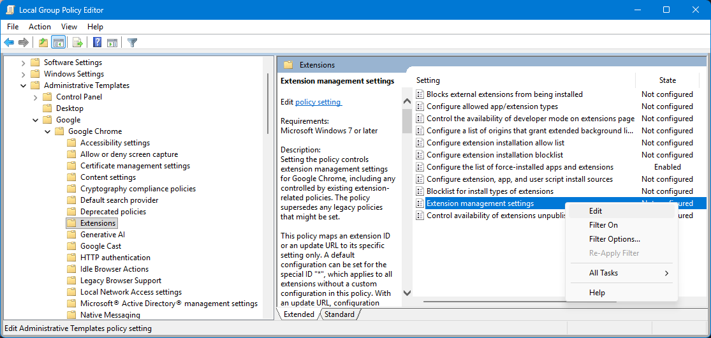Select Configure extension installation allow list row

tap(561, 143)
